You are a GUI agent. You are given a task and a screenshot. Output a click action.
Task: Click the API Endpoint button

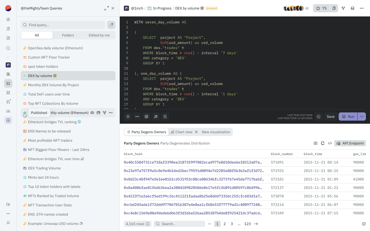350,143
